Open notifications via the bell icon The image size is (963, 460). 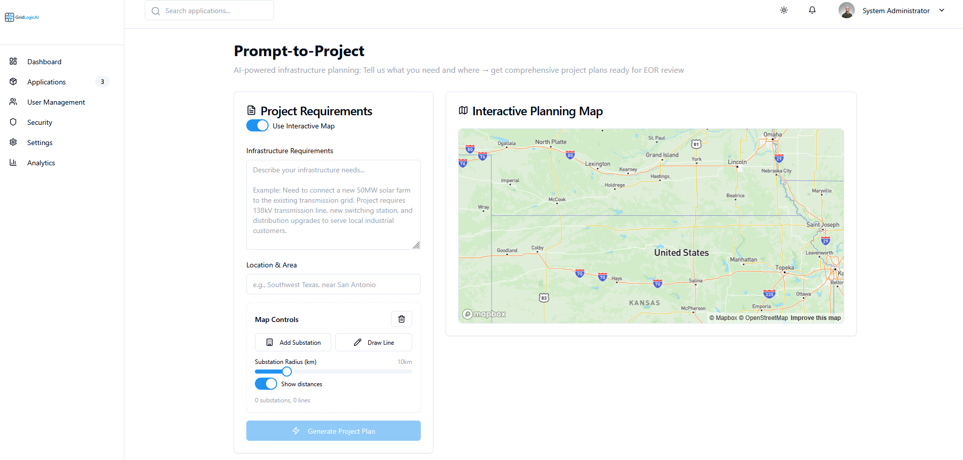(x=812, y=10)
